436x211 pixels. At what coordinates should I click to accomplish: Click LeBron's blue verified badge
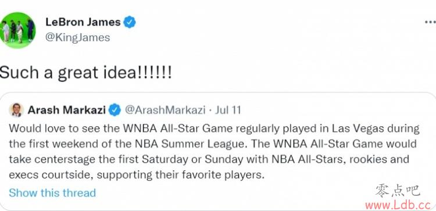pos(130,22)
